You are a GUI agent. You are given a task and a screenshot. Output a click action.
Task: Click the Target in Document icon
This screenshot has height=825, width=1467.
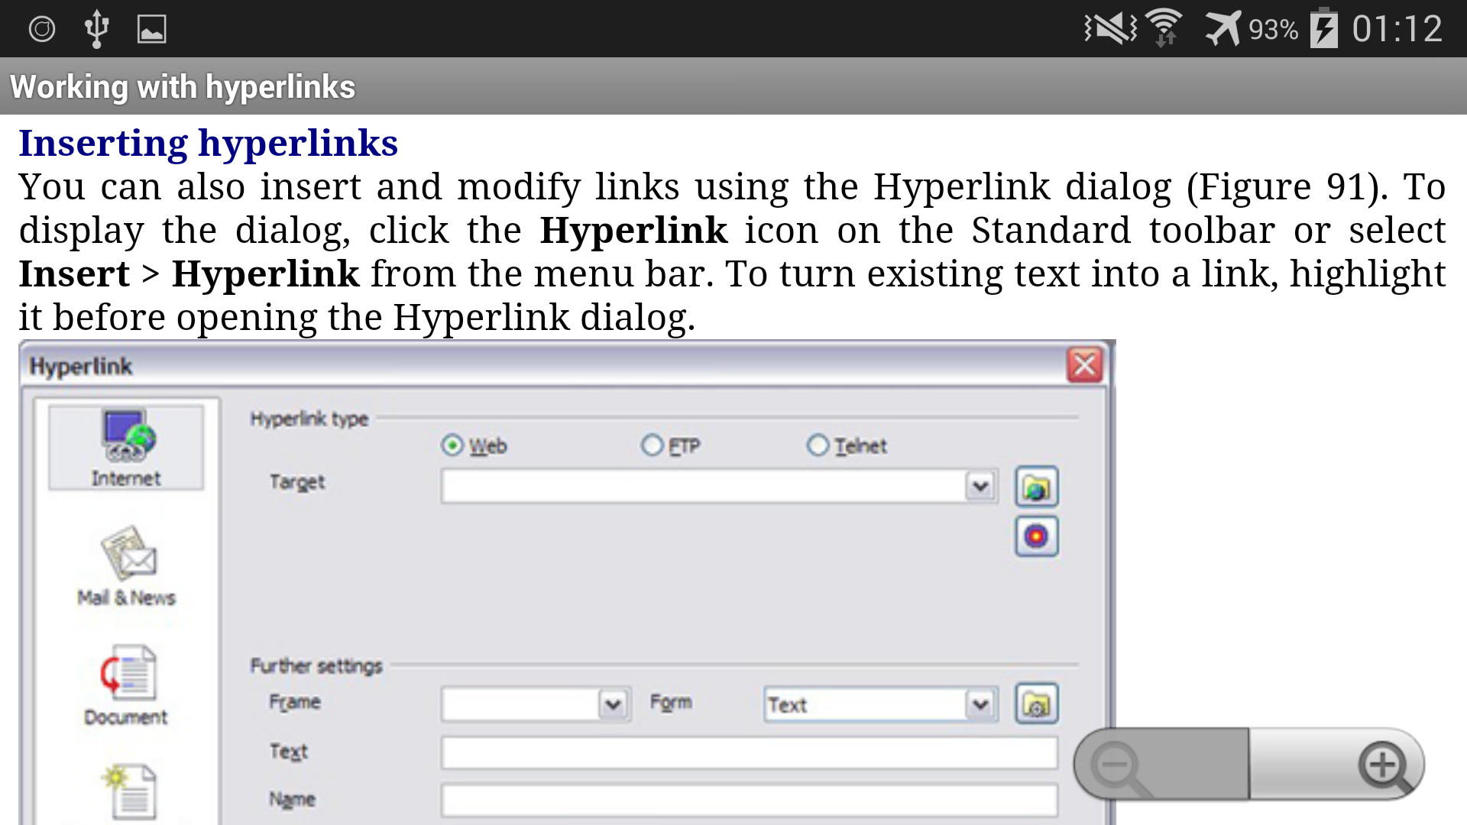1036,535
